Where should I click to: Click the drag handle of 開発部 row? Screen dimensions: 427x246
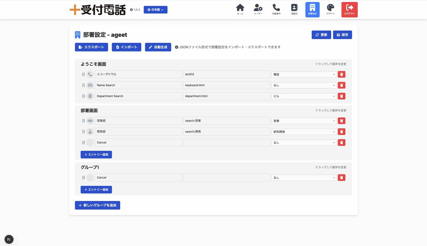[x=84, y=132]
